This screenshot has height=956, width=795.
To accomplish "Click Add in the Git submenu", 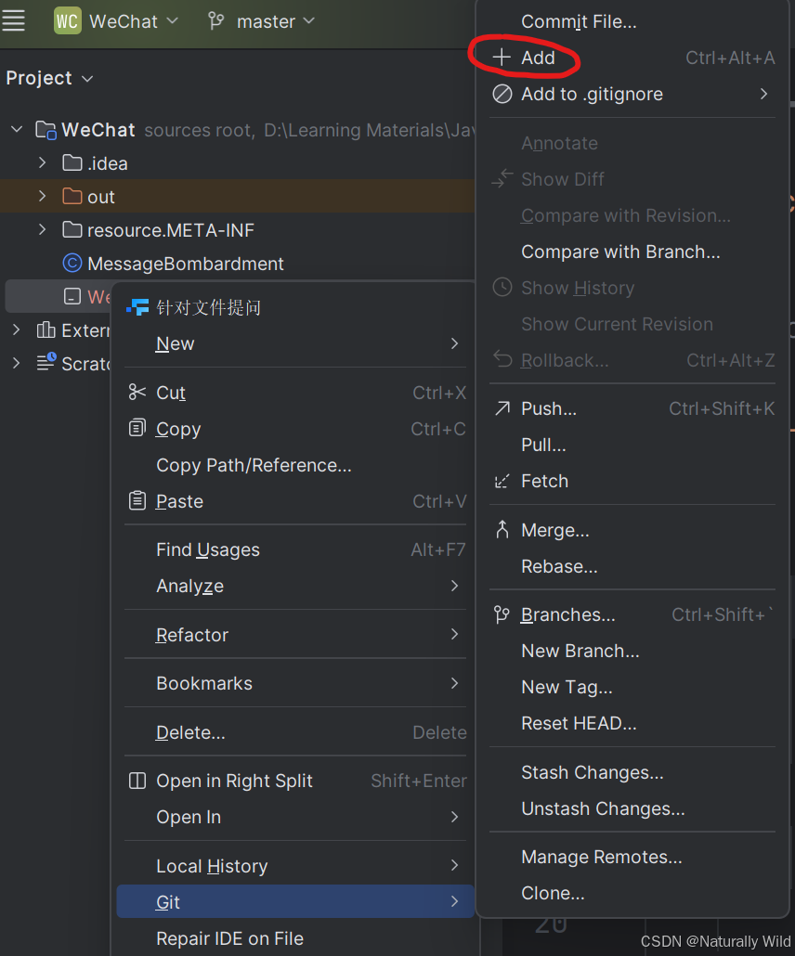I will tap(632, 58).
